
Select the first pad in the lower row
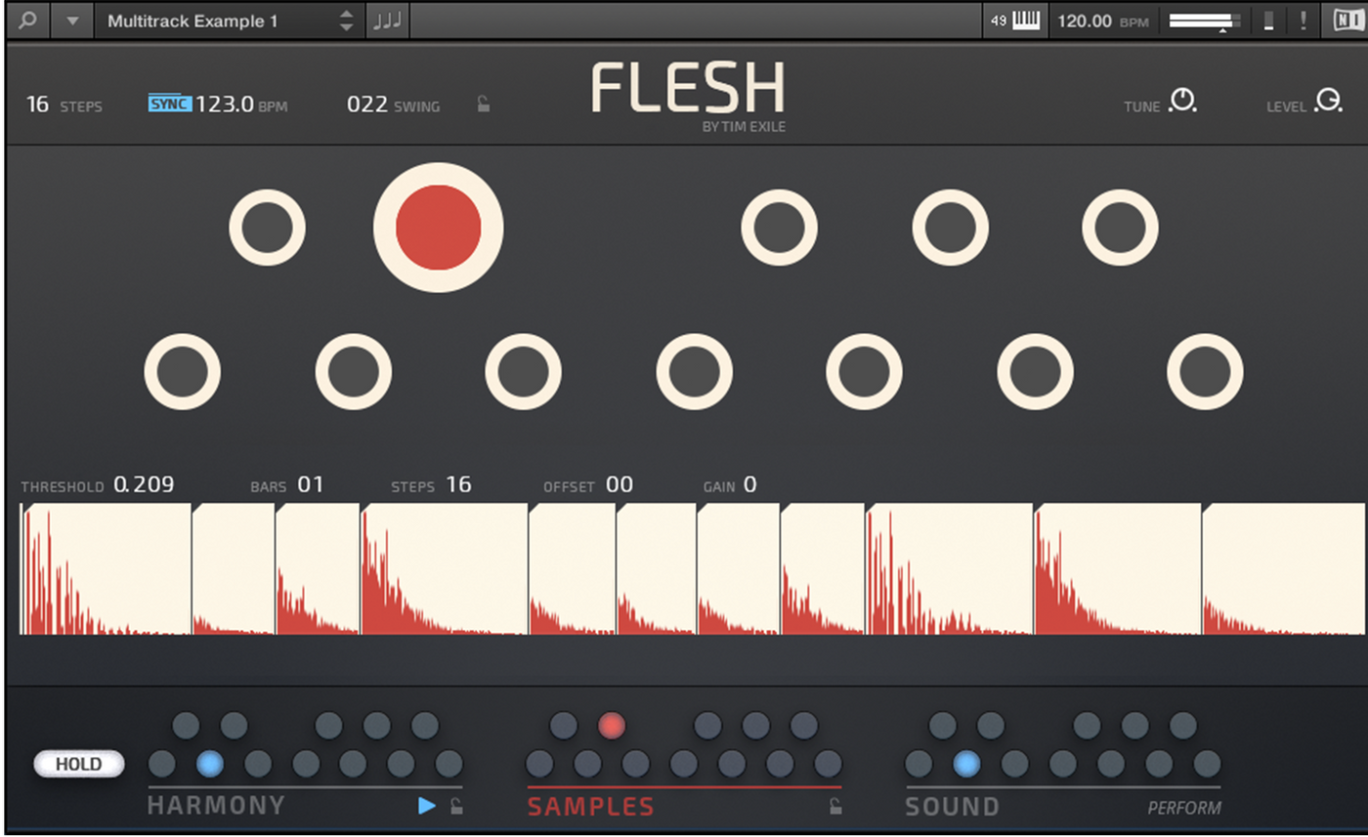pos(182,371)
